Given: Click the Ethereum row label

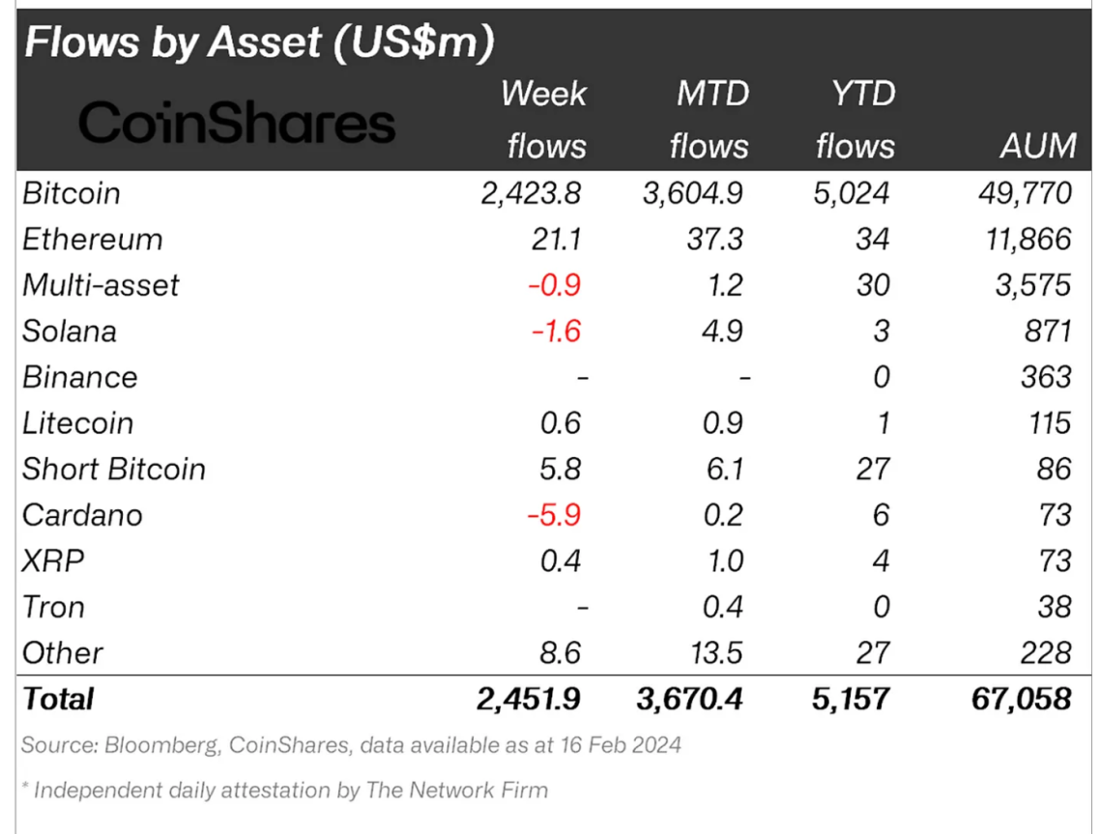Looking at the screenshot, I should point(93,239).
